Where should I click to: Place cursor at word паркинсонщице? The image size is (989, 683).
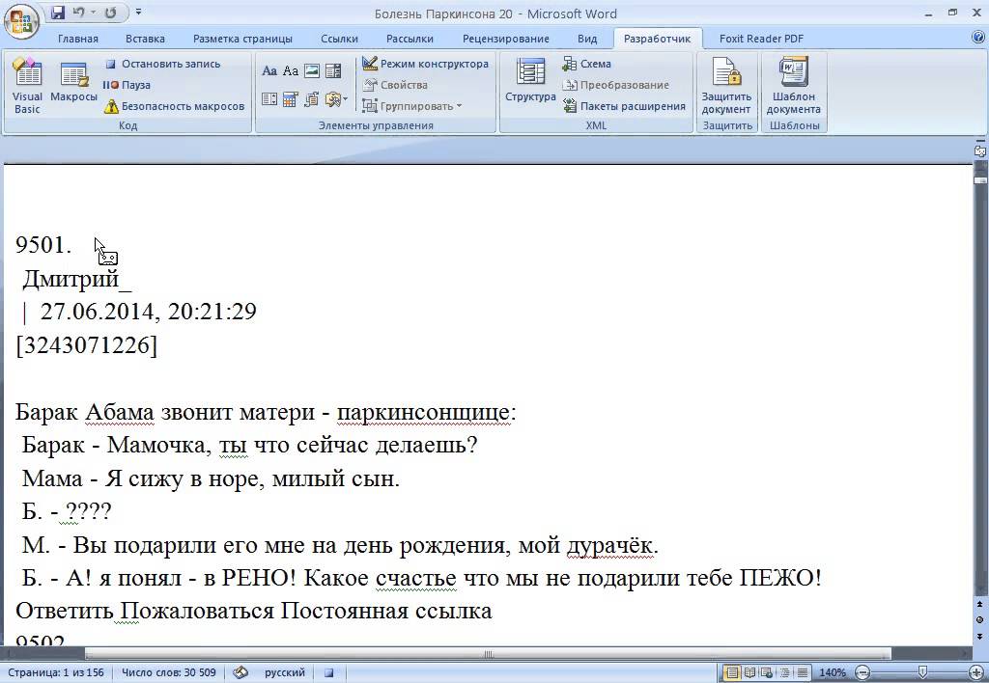click(423, 412)
